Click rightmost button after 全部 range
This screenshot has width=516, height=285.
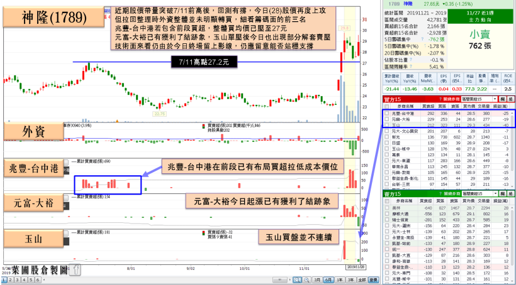[374, 280]
